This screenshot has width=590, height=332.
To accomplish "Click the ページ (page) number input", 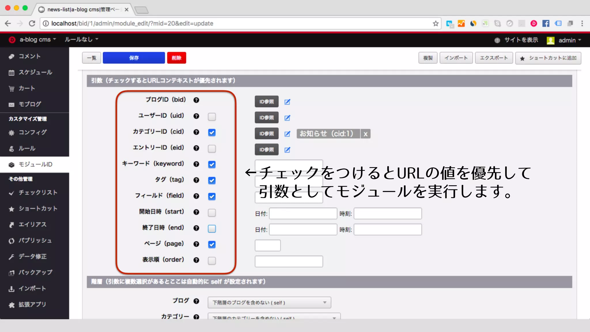I will point(268,246).
